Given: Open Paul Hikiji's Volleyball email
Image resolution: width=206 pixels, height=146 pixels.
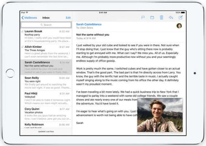Looking at the screenshot, I should tap(46, 98).
